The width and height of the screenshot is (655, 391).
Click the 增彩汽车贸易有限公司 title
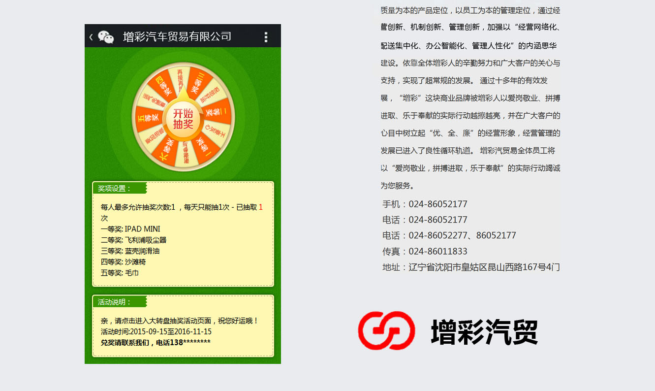(x=177, y=37)
